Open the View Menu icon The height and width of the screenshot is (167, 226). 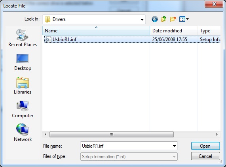182,19
